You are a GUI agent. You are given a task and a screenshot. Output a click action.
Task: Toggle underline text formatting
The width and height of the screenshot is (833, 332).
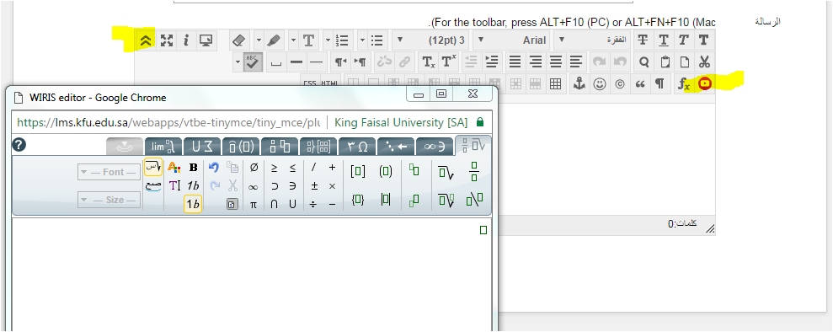[x=664, y=40]
